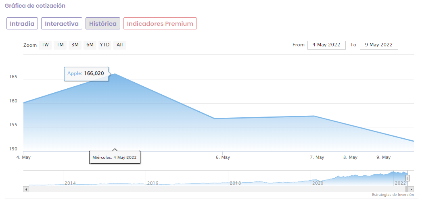422x204 pixels.
Task: Click 2018 in the navigator timeline
Action: pyautogui.click(x=235, y=183)
